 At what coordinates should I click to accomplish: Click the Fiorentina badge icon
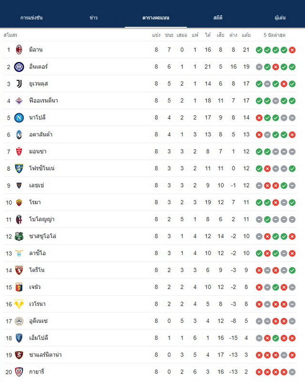[19, 101]
